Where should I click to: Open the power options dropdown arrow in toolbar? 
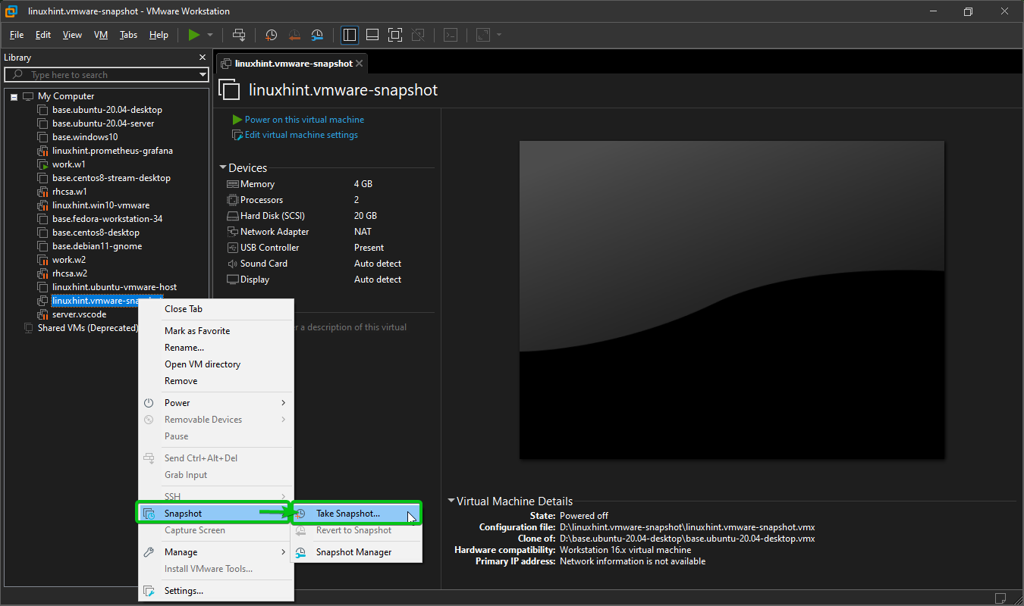point(210,35)
